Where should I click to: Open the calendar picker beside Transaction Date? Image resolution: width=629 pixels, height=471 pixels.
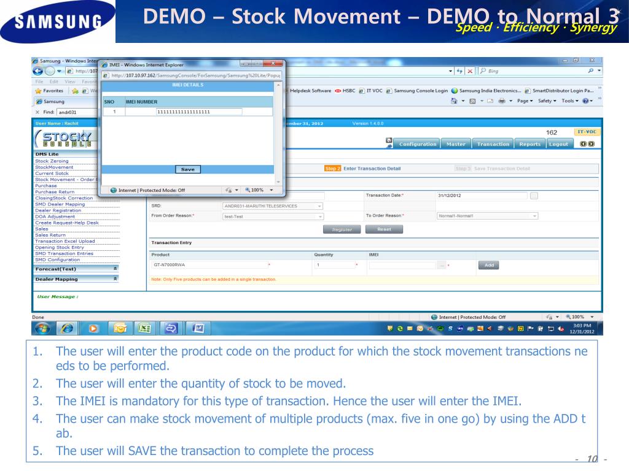click(x=534, y=196)
